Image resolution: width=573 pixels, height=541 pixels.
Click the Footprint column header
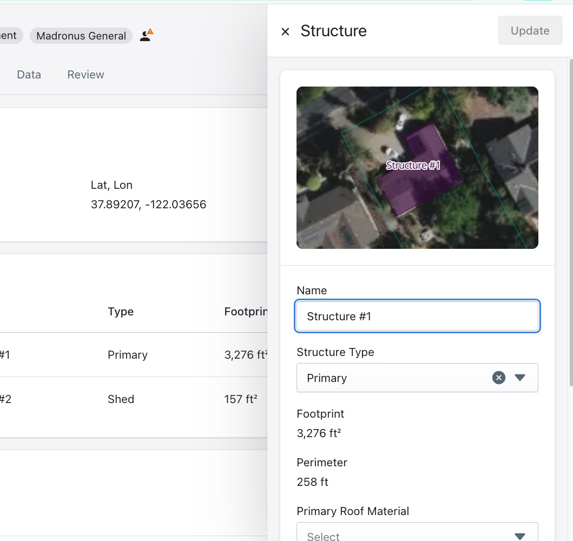click(x=246, y=311)
